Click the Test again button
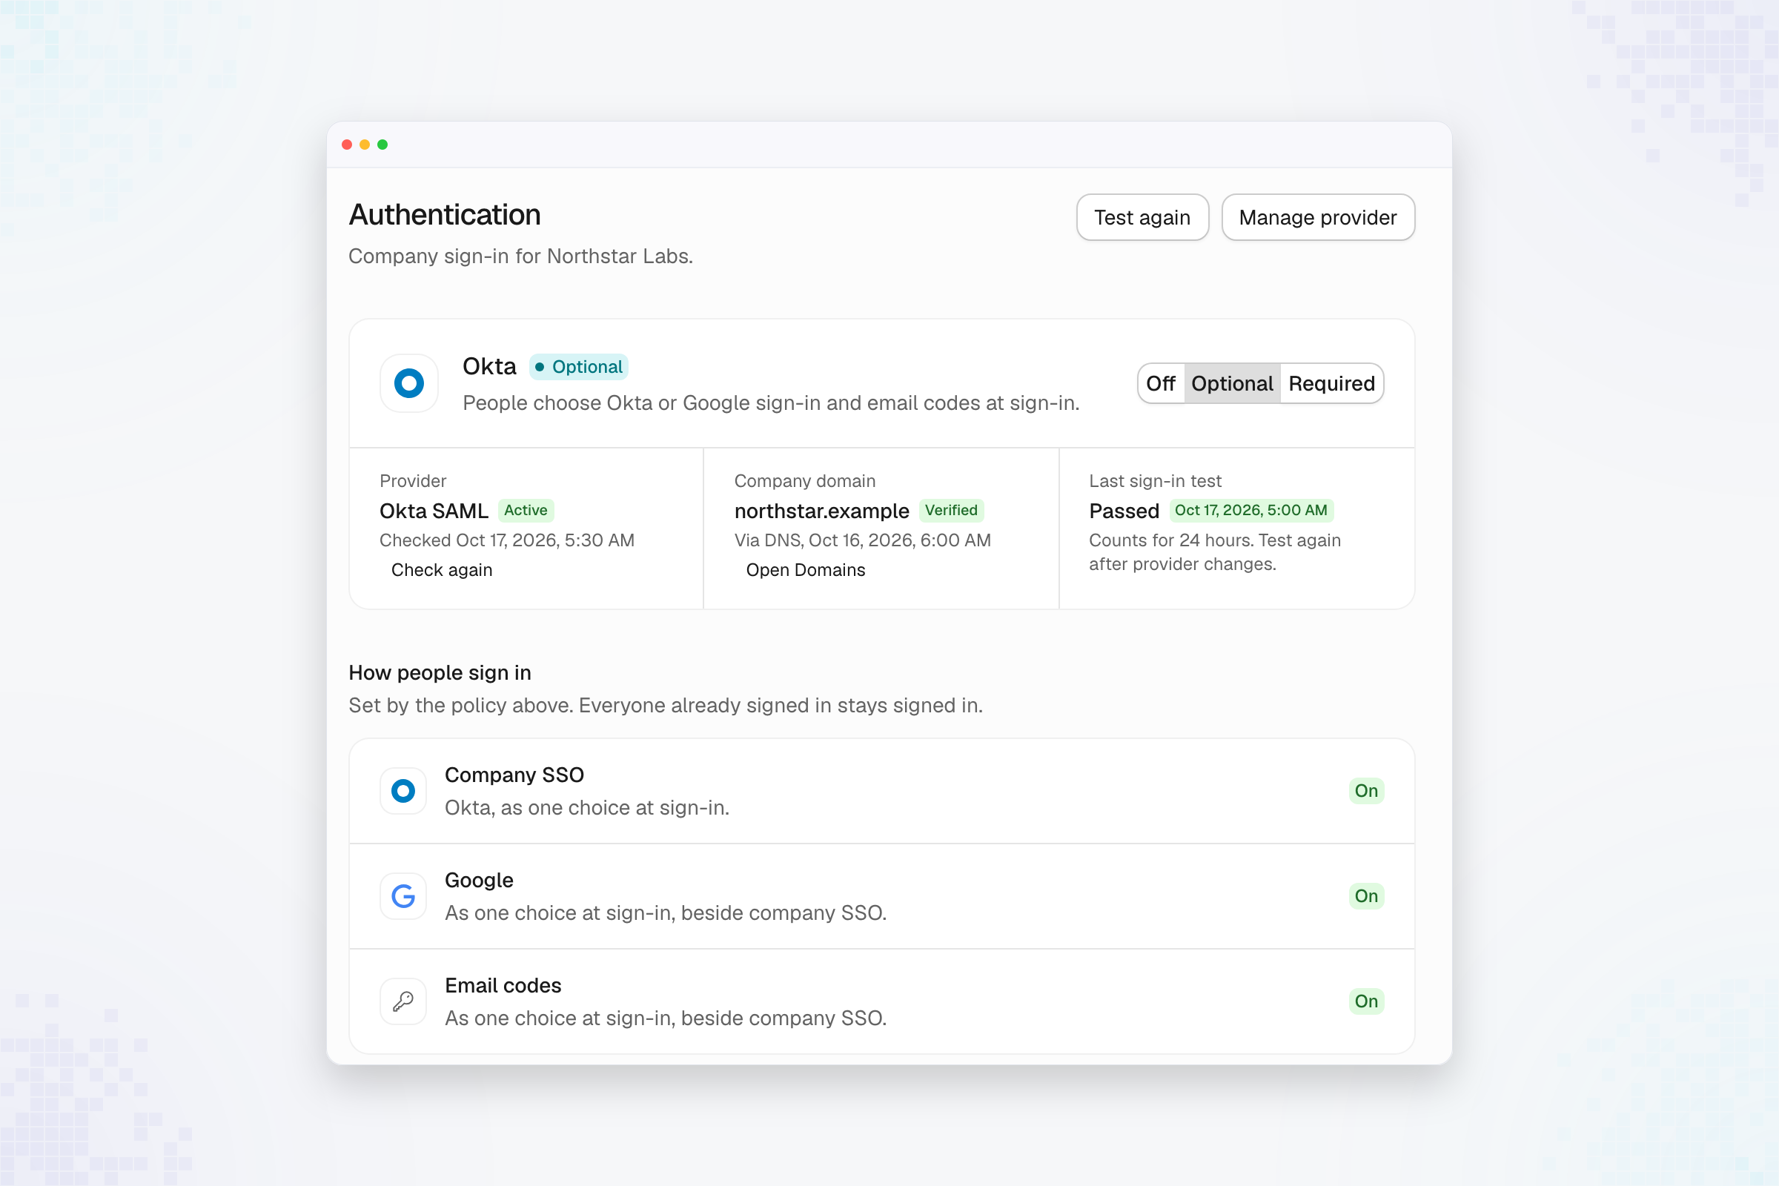Image resolution: width=1779 pixels, height=1186 pixels. pyautogui.click(x=1142, y=218)
